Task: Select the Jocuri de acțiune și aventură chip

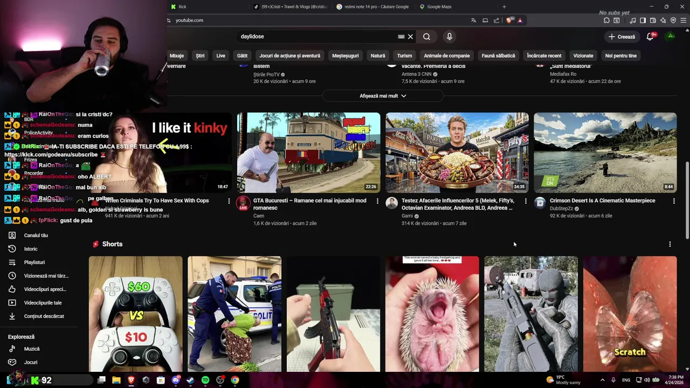Action: pyautogui.click(x=290, y=56)
